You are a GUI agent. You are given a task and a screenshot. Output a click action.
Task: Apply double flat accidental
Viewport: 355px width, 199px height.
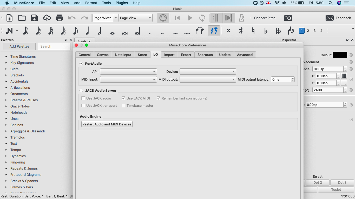click(x=278, y=31)
